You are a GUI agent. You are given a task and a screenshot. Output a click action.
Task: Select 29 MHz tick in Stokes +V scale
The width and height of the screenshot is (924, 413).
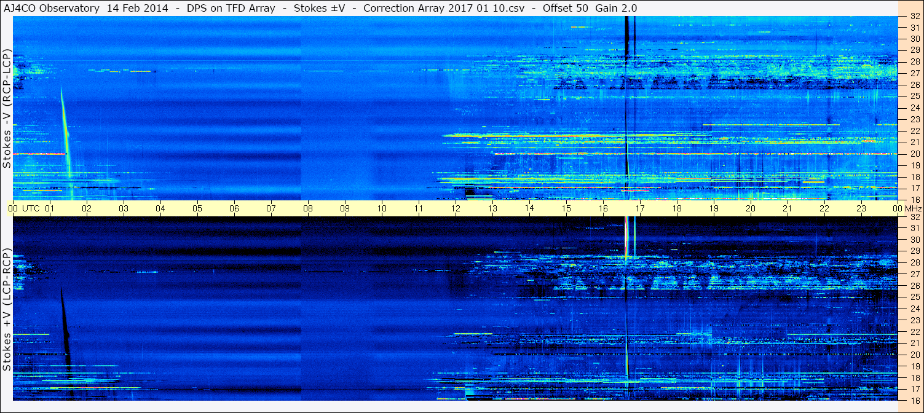[x=914, y=251]
